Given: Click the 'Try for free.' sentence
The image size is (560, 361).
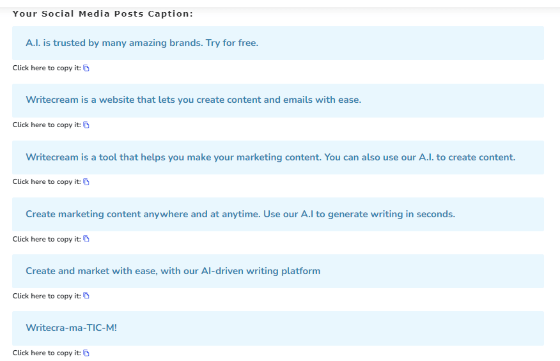Looking at the screenshot, I should [x=232, y=43].
